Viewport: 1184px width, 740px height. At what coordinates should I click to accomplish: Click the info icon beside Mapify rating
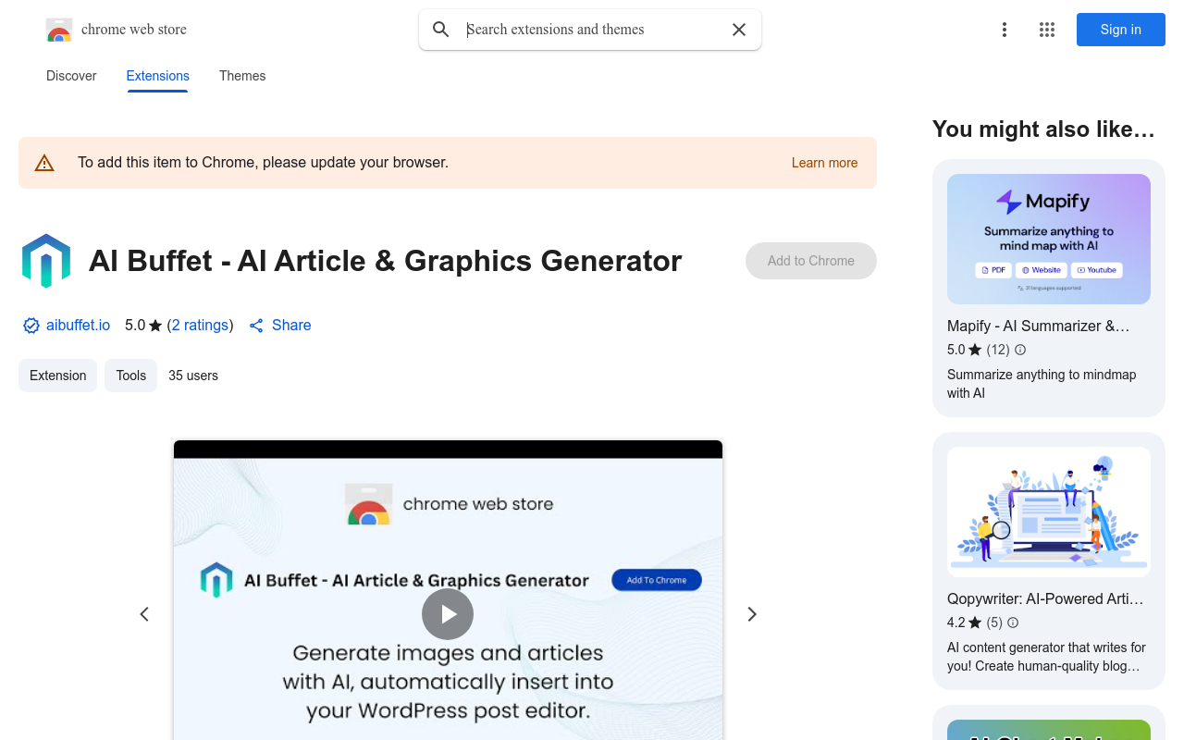coord(1020,350)
